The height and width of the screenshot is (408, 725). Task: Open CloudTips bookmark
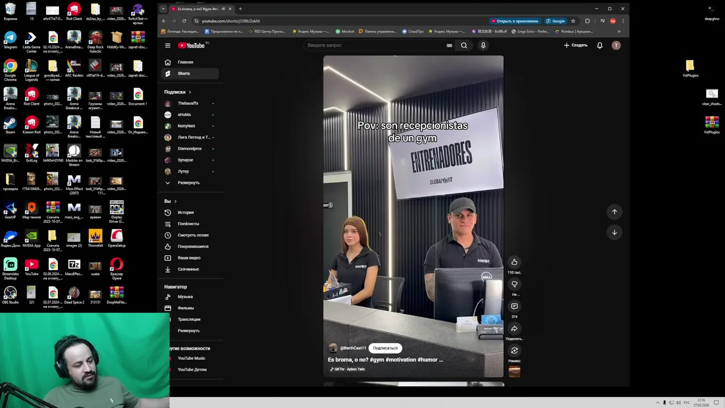coord(412,31)
